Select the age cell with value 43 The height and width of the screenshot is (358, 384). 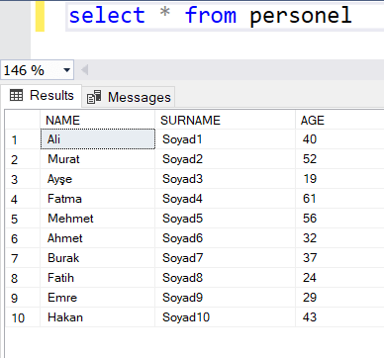(x=339, y=317)
